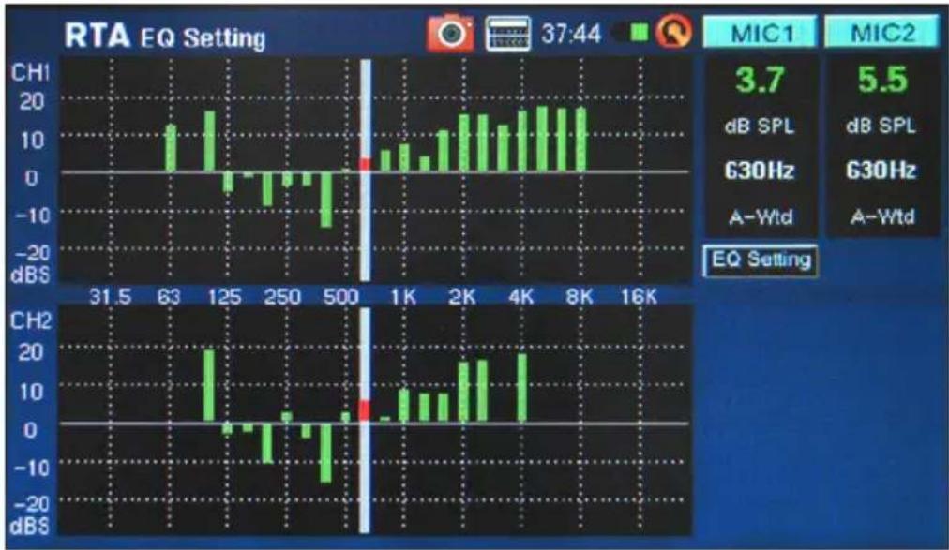Select CH2 blue frequency cursor

365,420
